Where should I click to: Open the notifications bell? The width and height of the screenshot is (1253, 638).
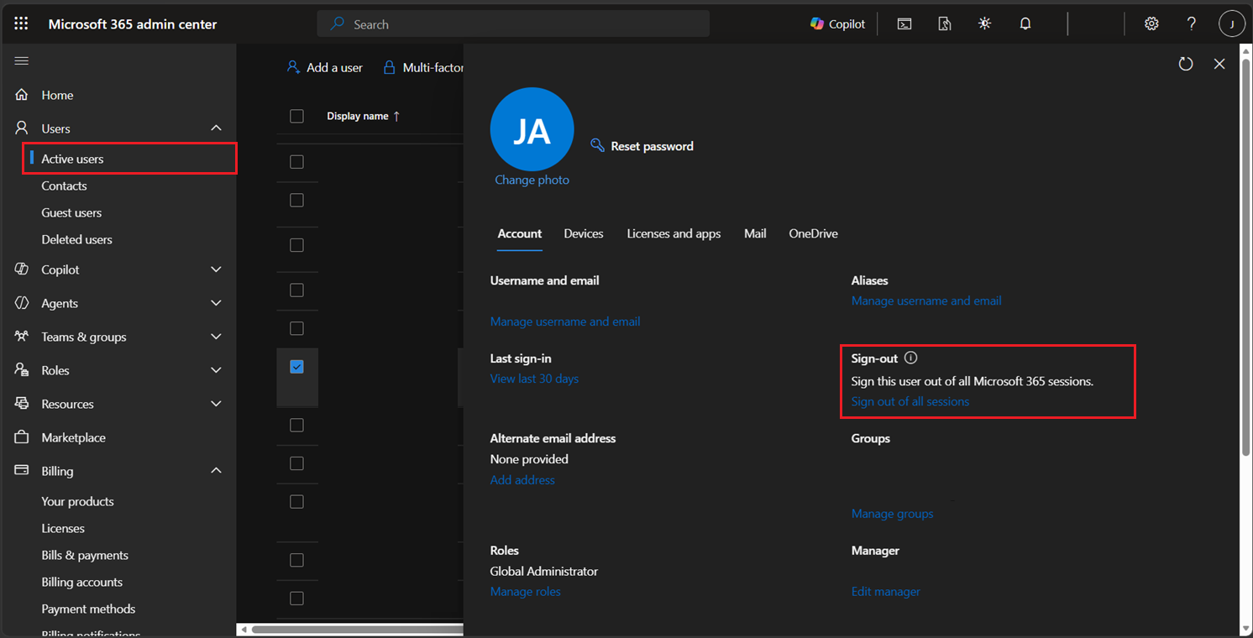click(x=1025, y=24)
